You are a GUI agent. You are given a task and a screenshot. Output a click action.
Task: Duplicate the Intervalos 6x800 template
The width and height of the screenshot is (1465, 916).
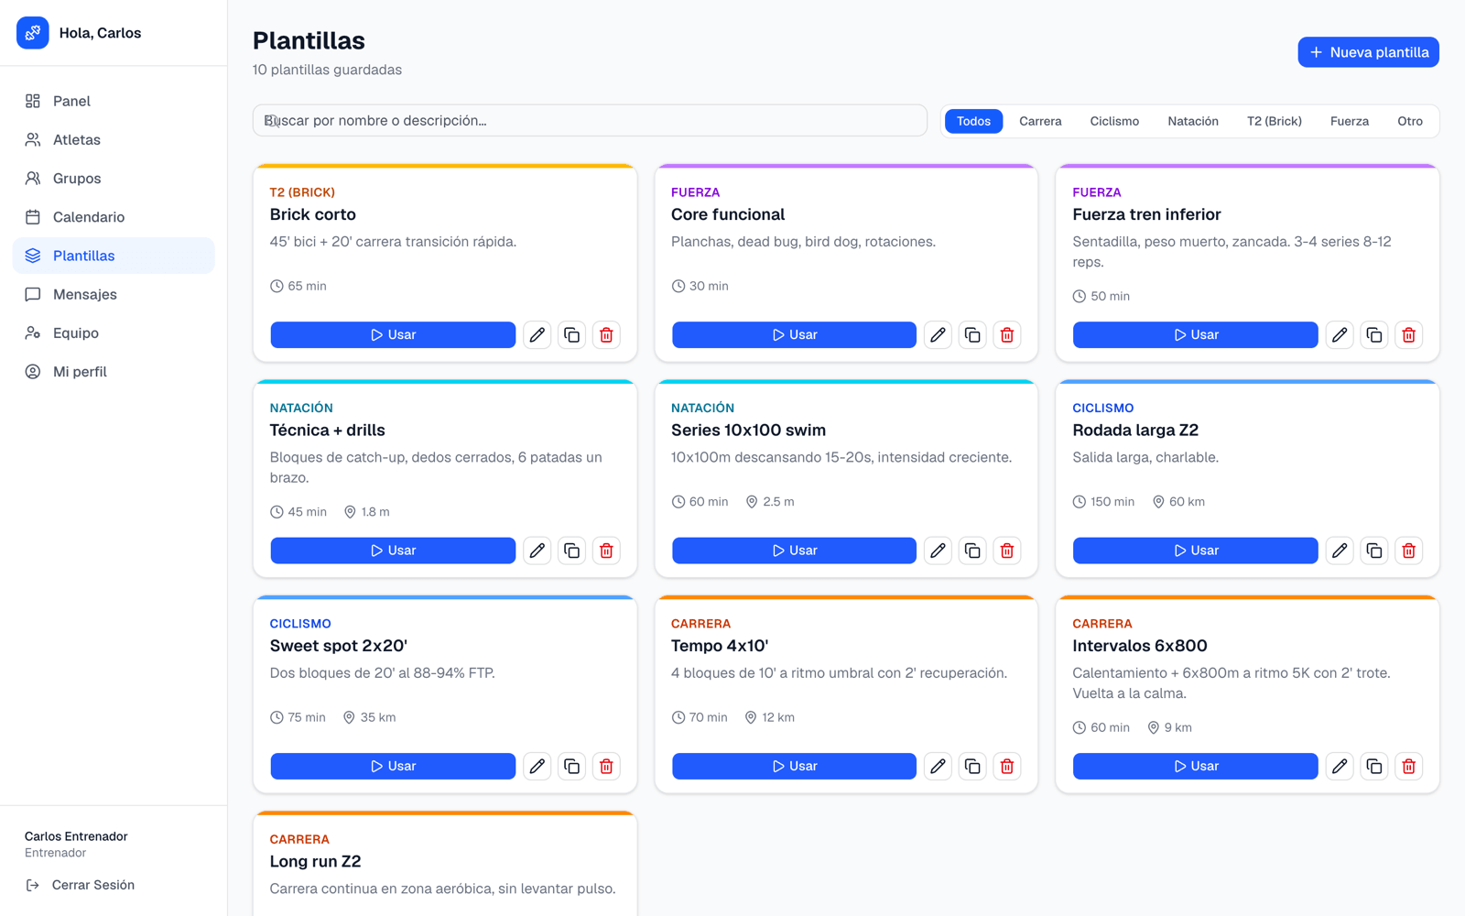click(x=1374, y=766)
